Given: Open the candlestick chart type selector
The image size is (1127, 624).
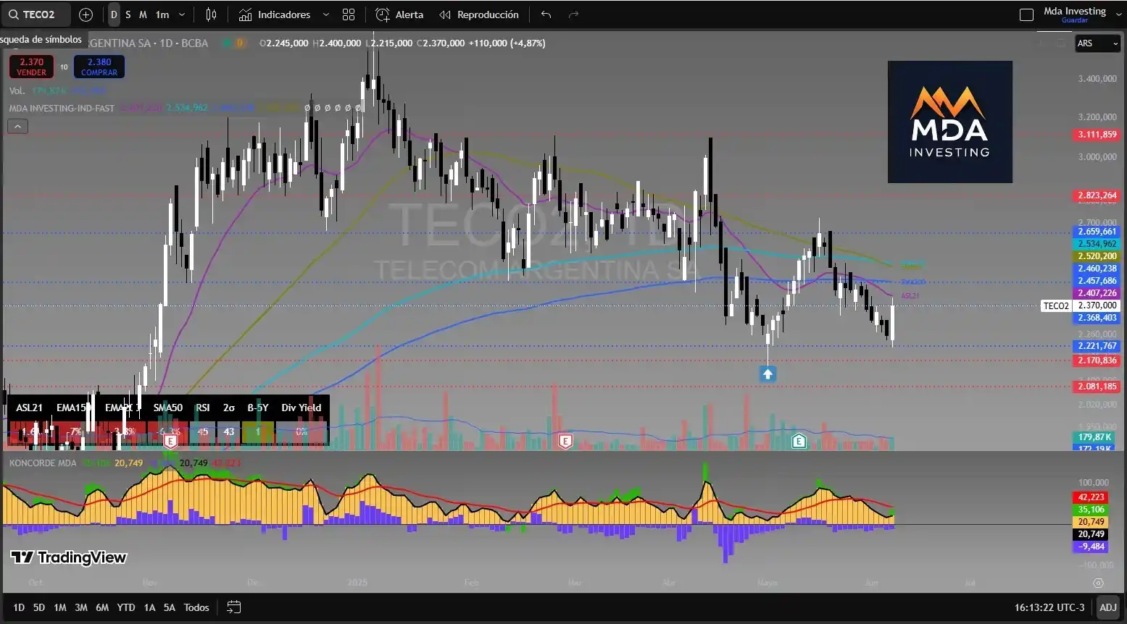Looking at the screenshot, I should [x=211, y=14].
